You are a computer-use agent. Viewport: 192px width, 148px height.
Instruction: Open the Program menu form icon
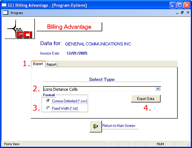(x=6, y=13)
